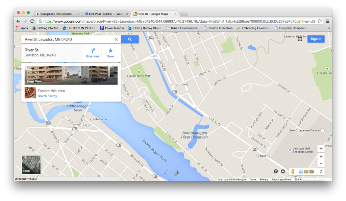Click the River St Lewiston search field
Viewport: 346px width, 201px height.
coord(68,40)
